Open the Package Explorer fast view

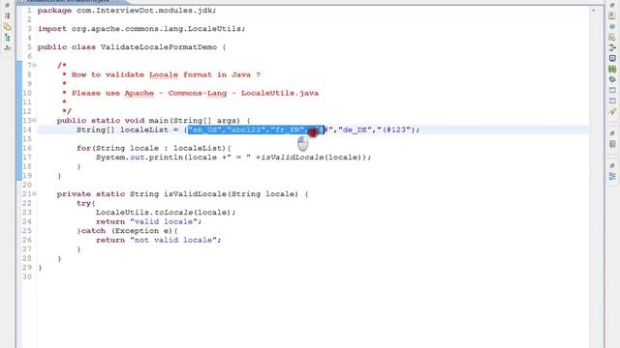[x=7, y=15]
